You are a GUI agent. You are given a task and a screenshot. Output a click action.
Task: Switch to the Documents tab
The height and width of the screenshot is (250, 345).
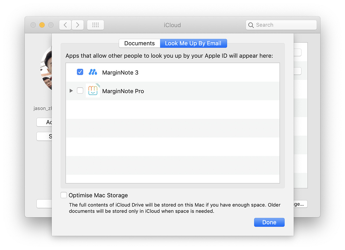tap(139, 43)
